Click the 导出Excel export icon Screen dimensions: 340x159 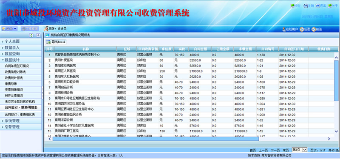click(48, 42)
